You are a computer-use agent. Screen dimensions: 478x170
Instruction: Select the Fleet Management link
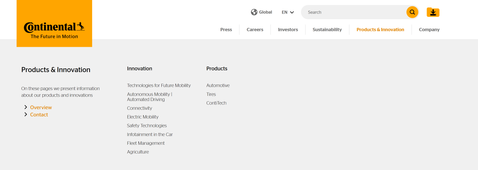(x=146, y=143)
